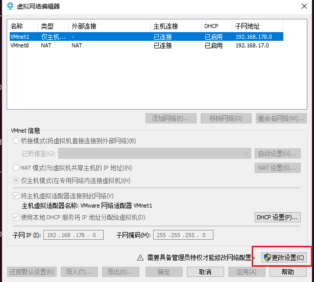Screen dimensions: 314x282
Task: Click the 子网 IP input field
Action: tap(75, 235)
